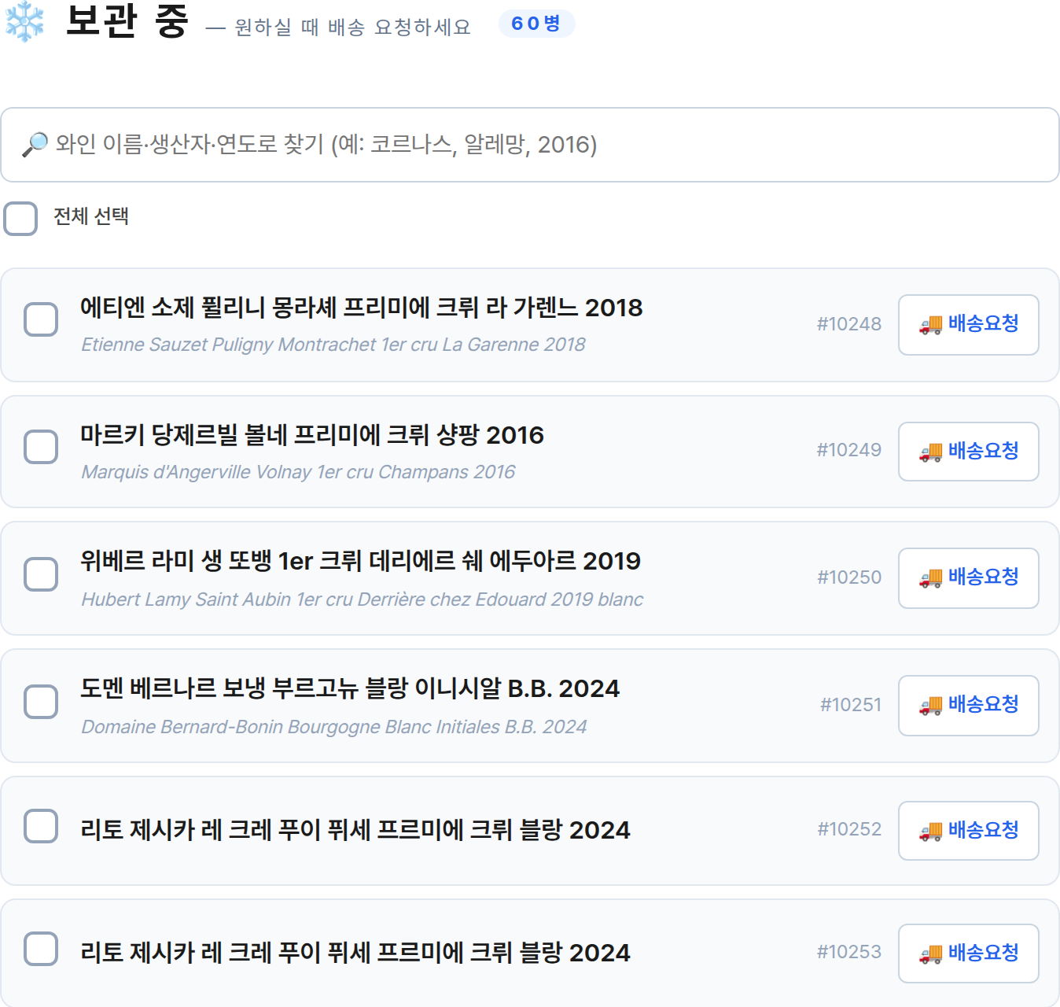Check the box for order #10249

(x=41, y=446)
